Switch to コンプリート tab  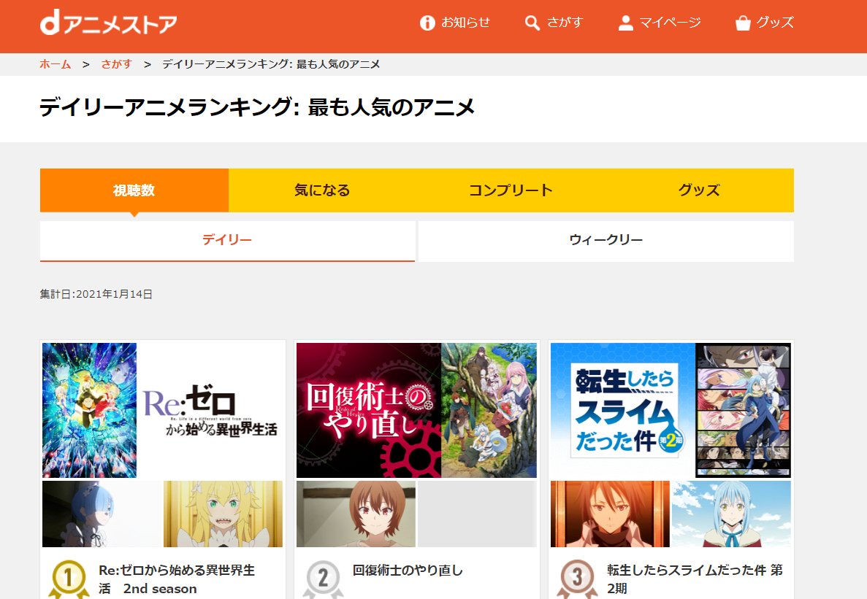(511, 190)
